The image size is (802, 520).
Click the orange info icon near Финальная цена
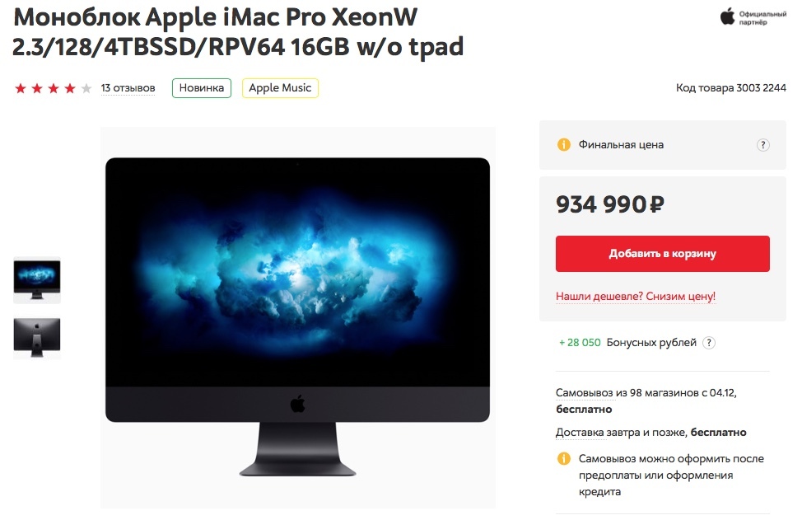click(564, 145)
